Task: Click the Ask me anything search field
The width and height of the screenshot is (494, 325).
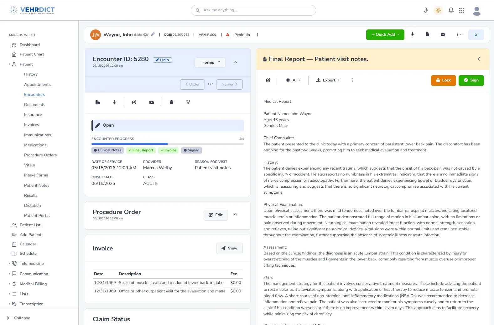Action: pyautogui.click(x=253, y=10)
